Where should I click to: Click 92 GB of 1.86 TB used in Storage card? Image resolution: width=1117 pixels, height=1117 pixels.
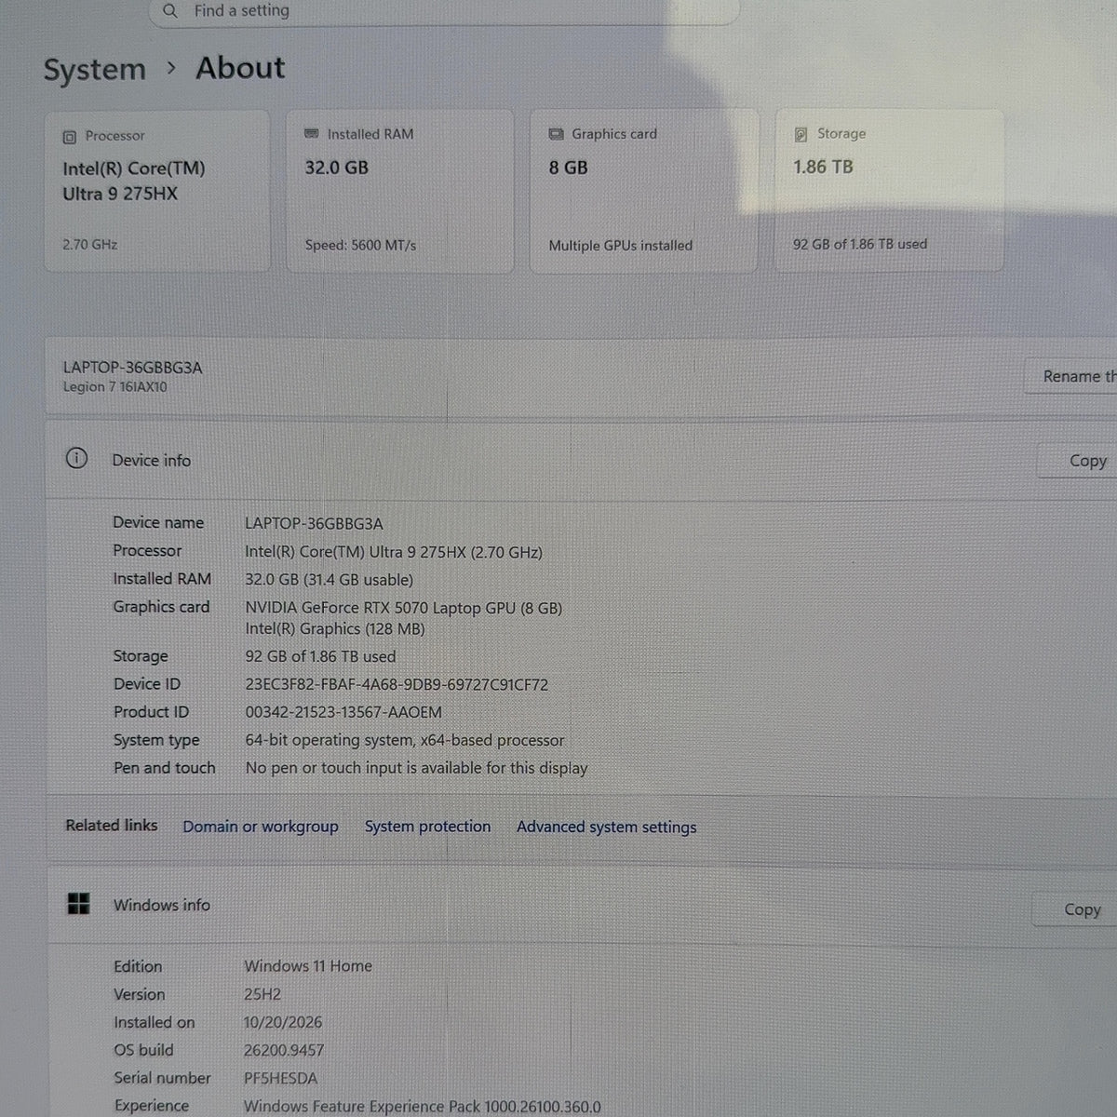860,244
